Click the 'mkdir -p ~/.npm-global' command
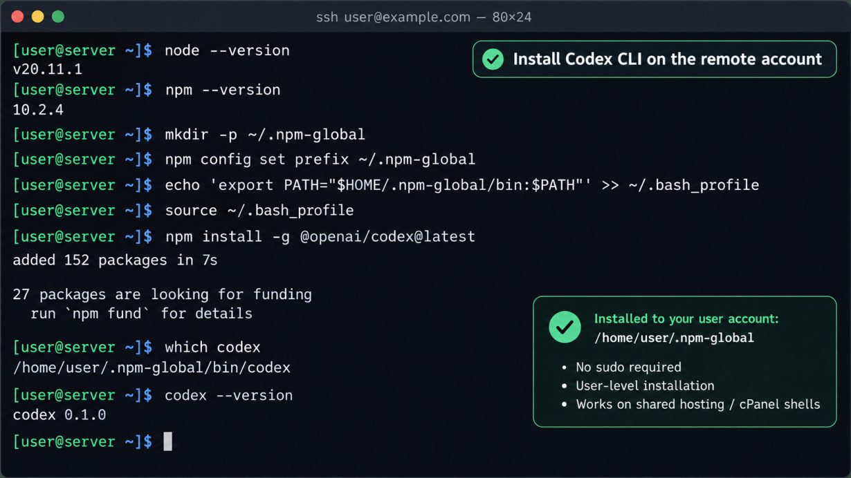 pyautogui.click(x=265, y=134)
